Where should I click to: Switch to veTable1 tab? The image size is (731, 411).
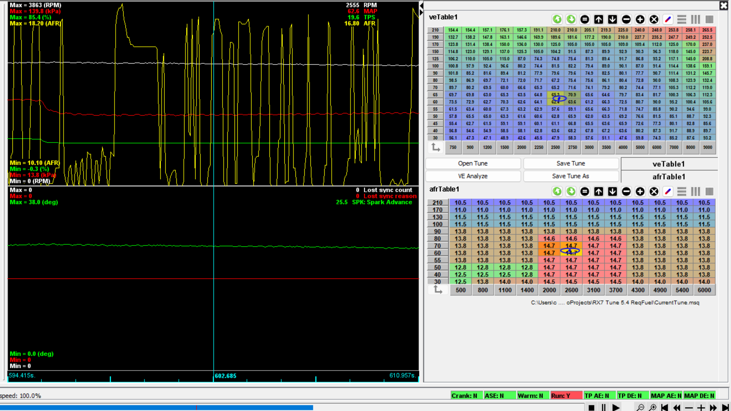668,164
